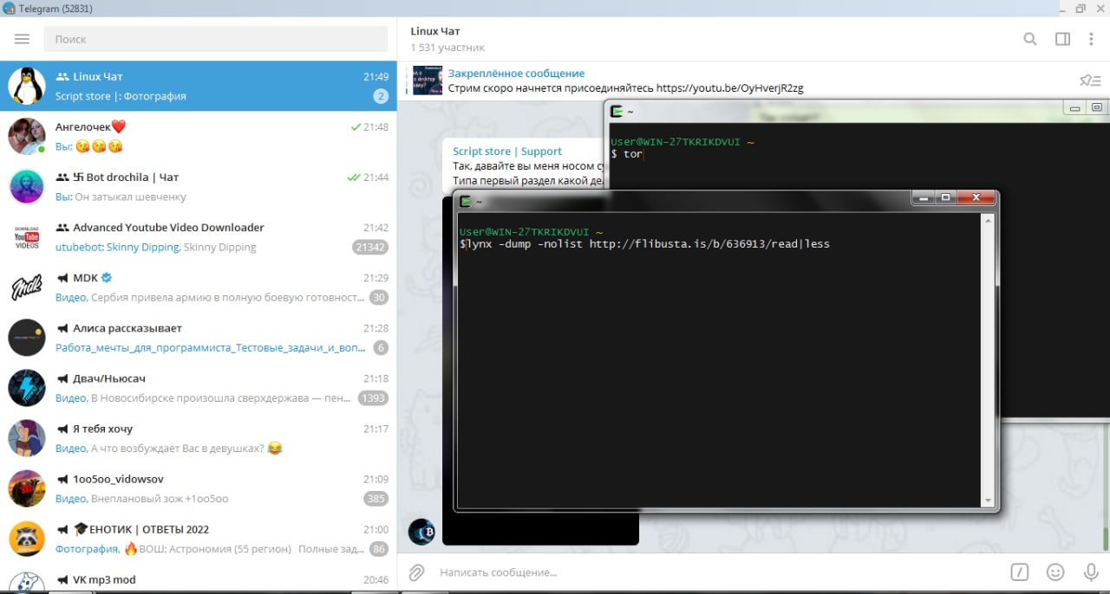
Task: Focus the front lynx terminal command line
Action: (x=645, y=244)
